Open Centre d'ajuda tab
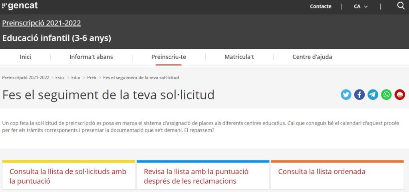 pyautogui.click(x=312, y=57)
